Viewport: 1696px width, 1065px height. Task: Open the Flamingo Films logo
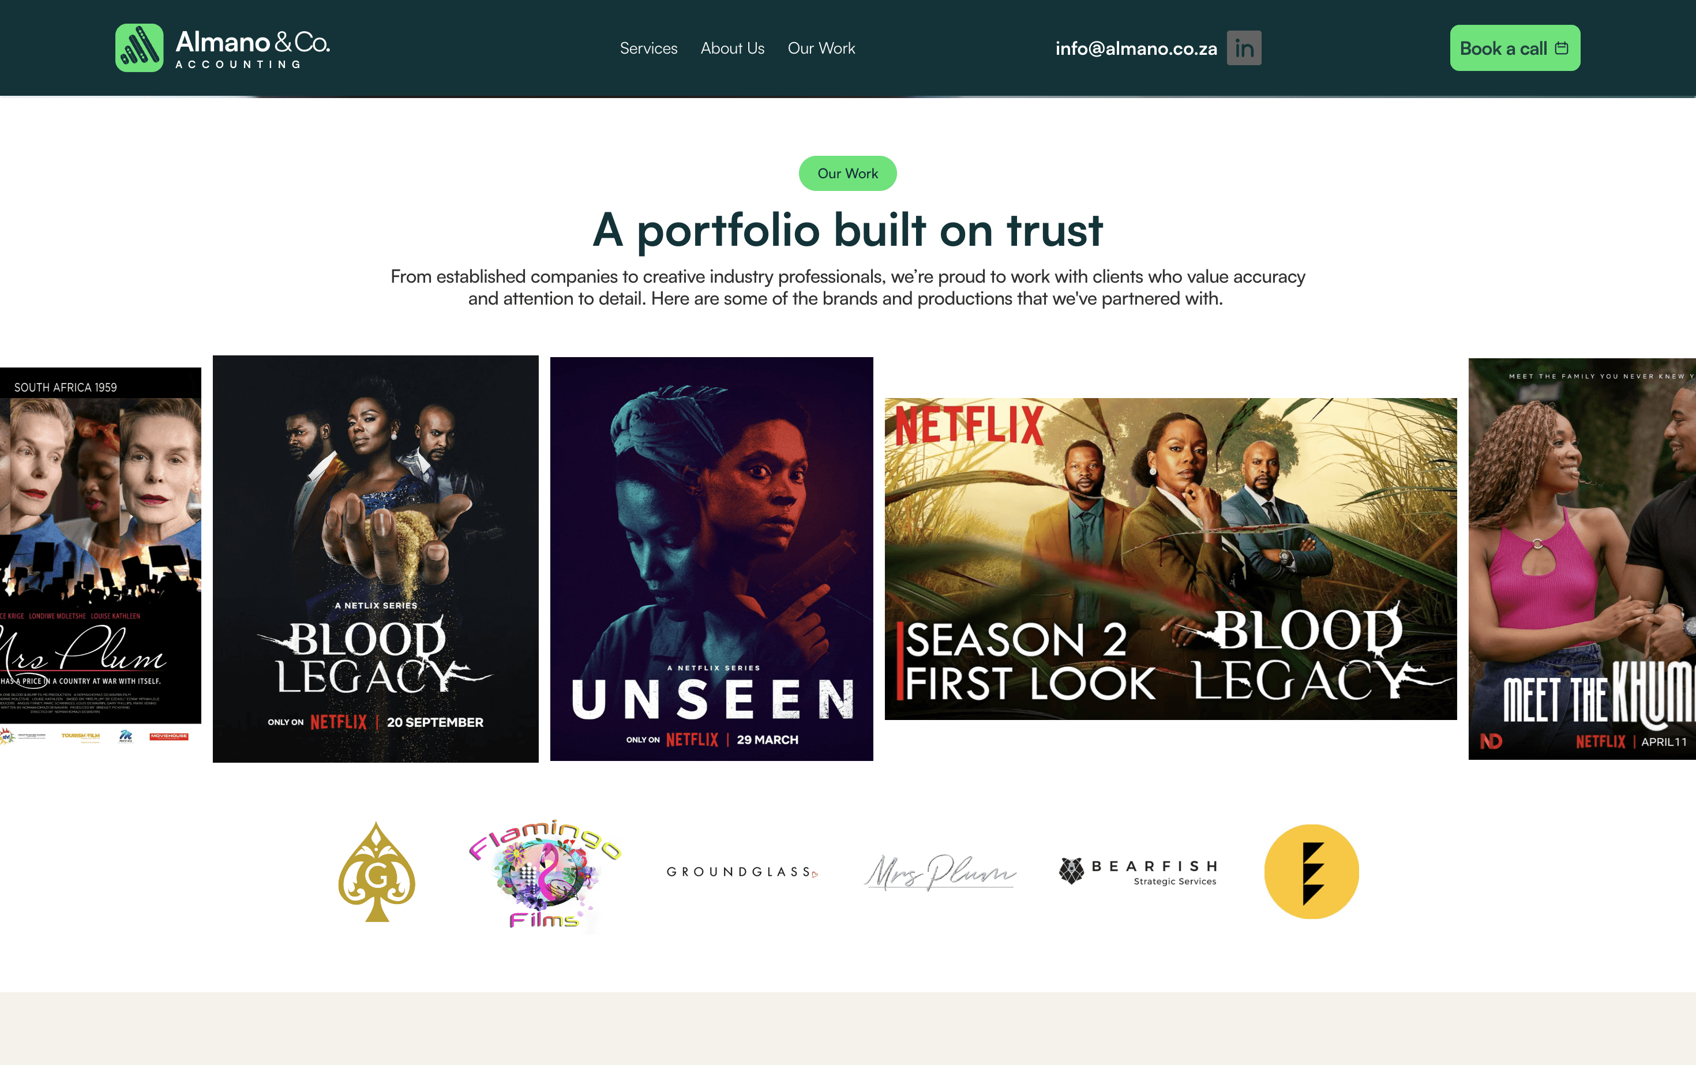pyautogui.click(x=545, y=874)
